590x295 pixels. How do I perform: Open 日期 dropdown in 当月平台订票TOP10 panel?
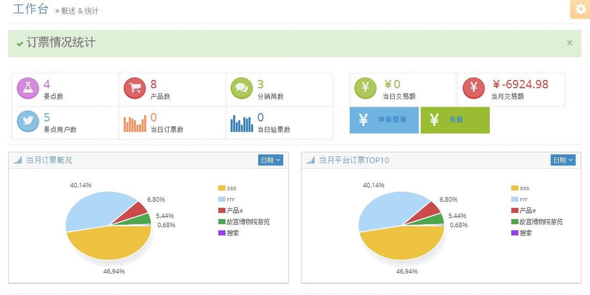pos(563,160)
